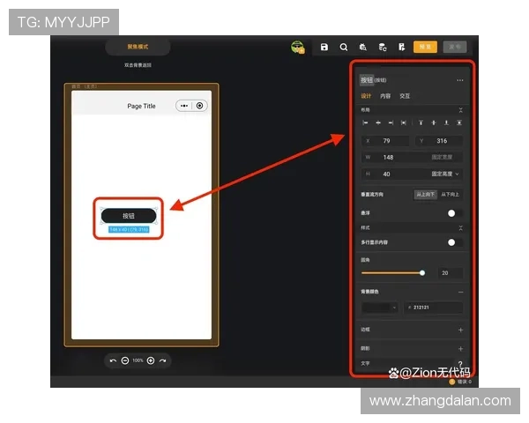Click the 圆角 radius slider handle
This screenshot has height=423, width=529.
pos(422,273)
